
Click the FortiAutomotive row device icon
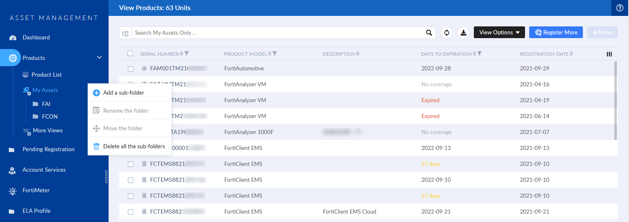pos(144,68)
